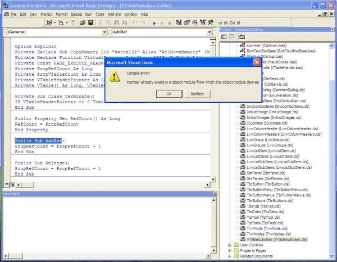The image size is (337, 262).
Task: Click the Add Standard EXE Project toolbar icon
Action: pyautogui.click(x=49, y=22)
